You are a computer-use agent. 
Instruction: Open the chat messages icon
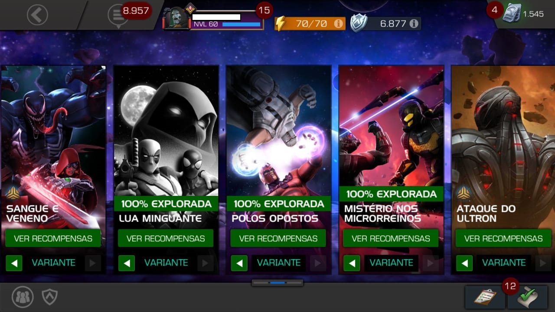117,16
